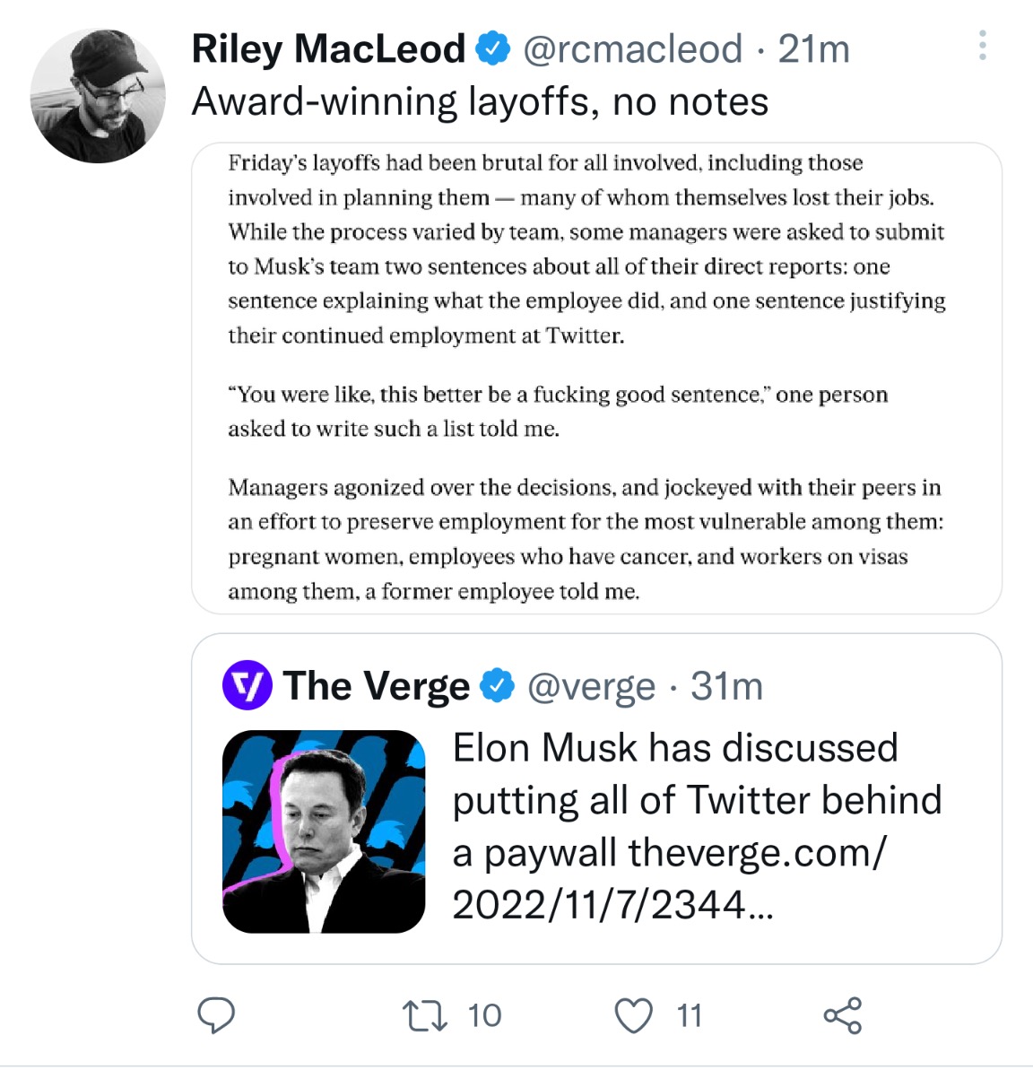Click The Verge's verified badge

click(x=498, y=686)
